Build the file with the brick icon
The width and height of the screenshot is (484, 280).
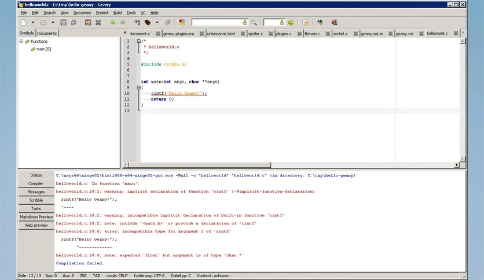(x=148, y=23)
